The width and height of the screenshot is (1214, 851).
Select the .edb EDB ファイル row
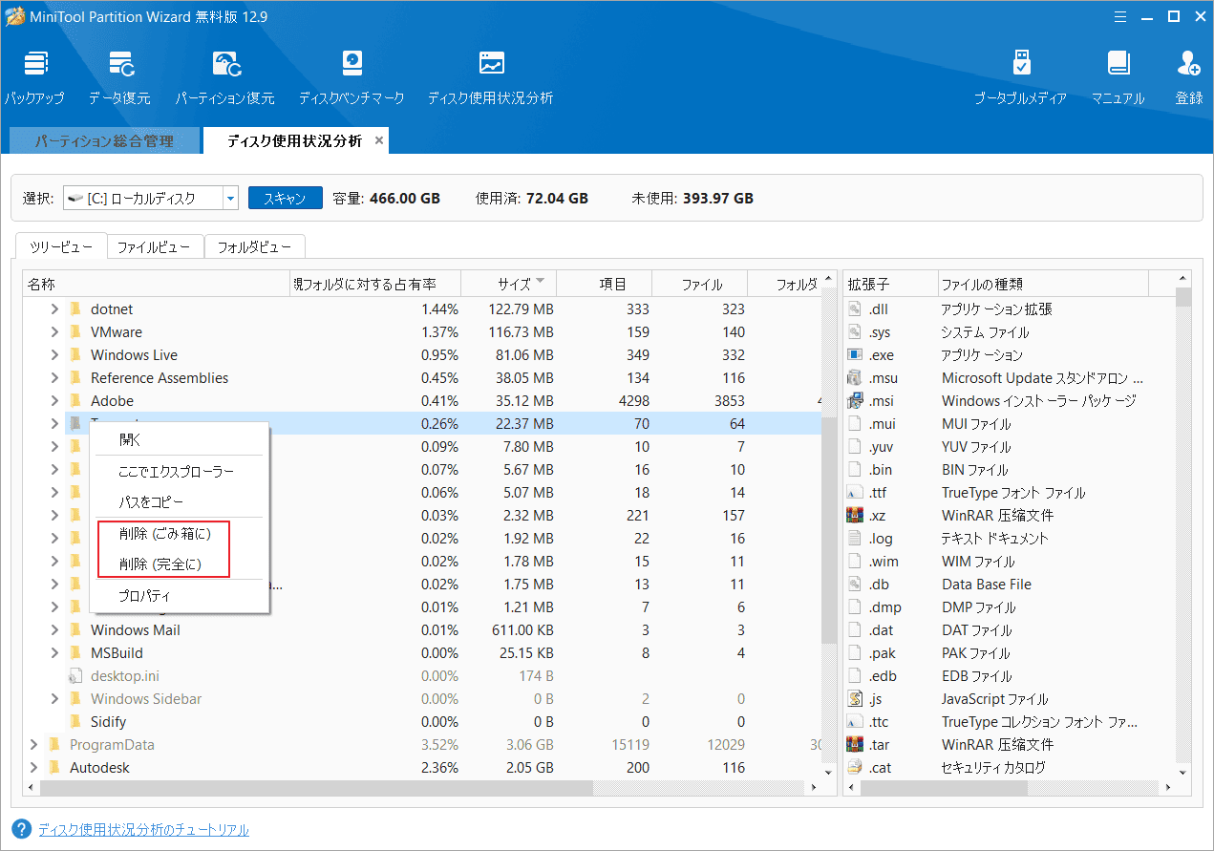coord(1010,676)
